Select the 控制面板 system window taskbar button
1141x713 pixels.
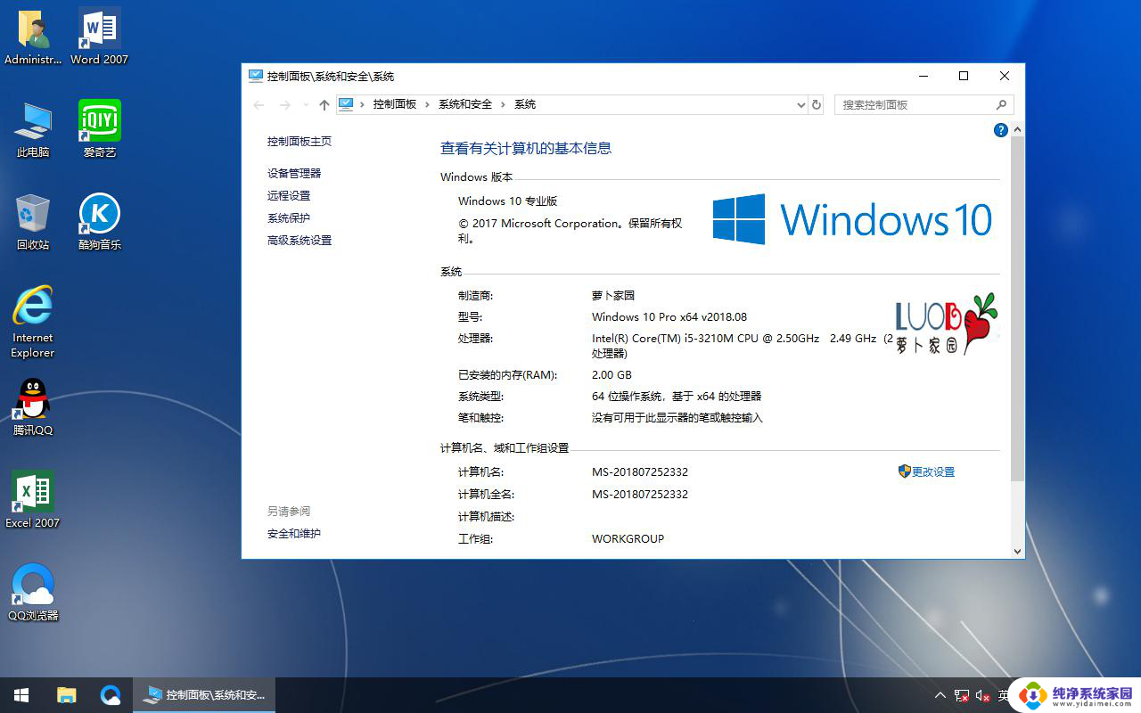pyautogui.click(x=204, y=695)
